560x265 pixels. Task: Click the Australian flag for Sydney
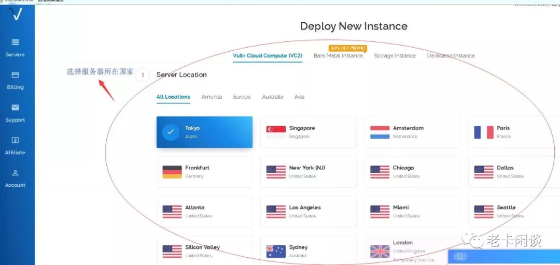pos(276,252)
